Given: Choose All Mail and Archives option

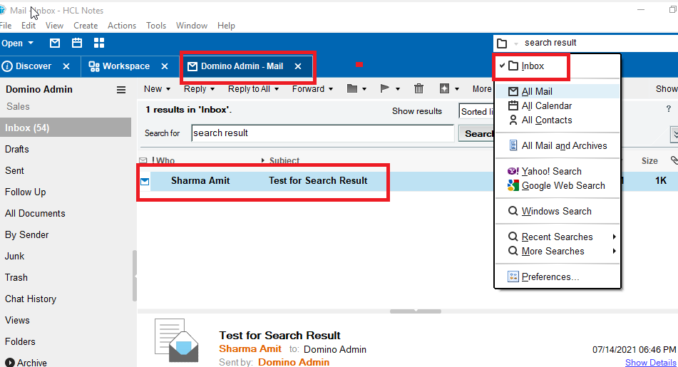Looking at the screenshot, I should pos(564,145).
